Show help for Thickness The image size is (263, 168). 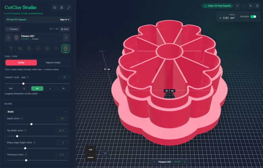26,155
